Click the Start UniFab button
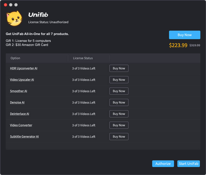This screenshot has width=206, height=175. point(188,164)
